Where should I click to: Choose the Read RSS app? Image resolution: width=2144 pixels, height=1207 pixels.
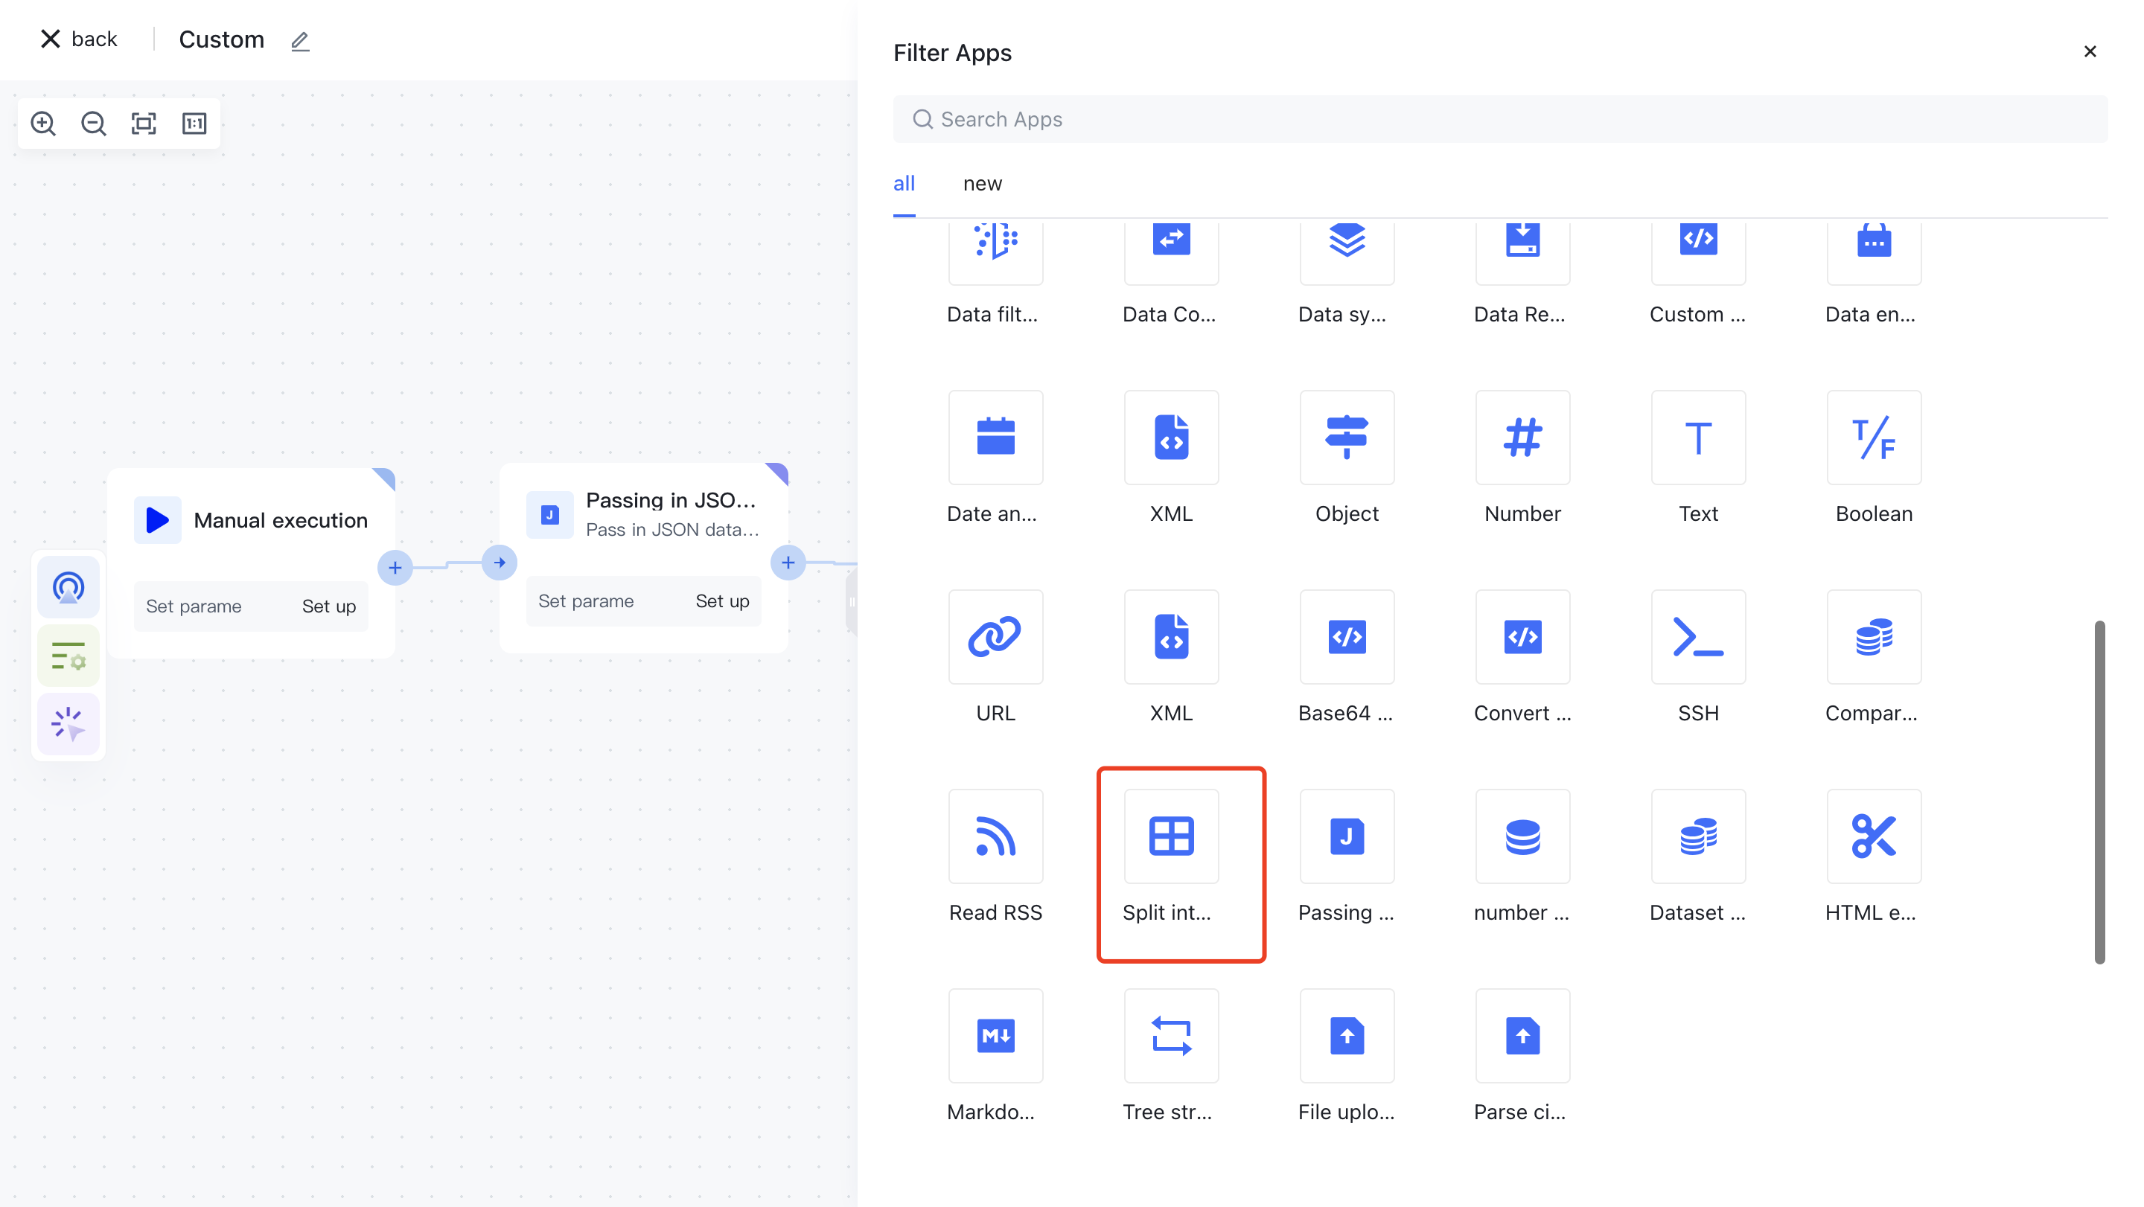pos(995,836)
